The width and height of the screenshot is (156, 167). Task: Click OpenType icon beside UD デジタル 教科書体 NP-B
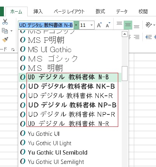click(x=23, y=105)
